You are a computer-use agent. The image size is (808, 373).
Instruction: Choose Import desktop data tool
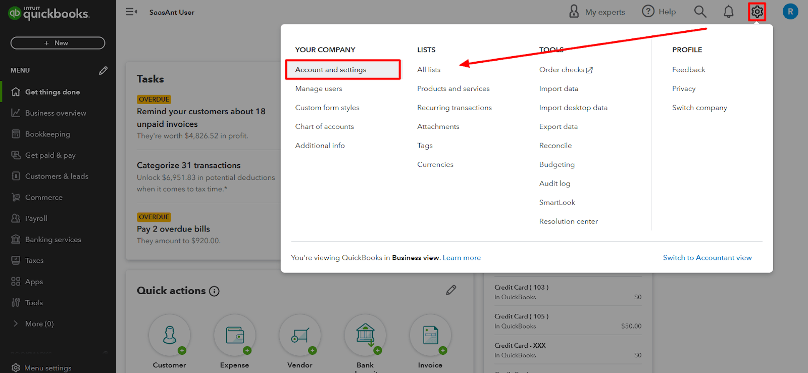point(573,108)
